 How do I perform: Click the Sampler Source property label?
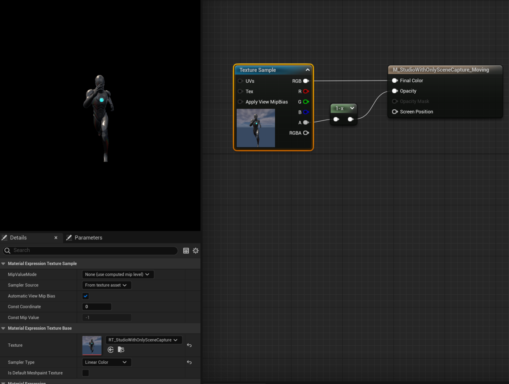click(x=23, y=285)
